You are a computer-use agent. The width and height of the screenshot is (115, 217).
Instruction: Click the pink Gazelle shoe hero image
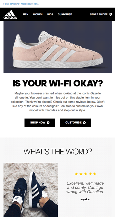(x=58, y=47)
